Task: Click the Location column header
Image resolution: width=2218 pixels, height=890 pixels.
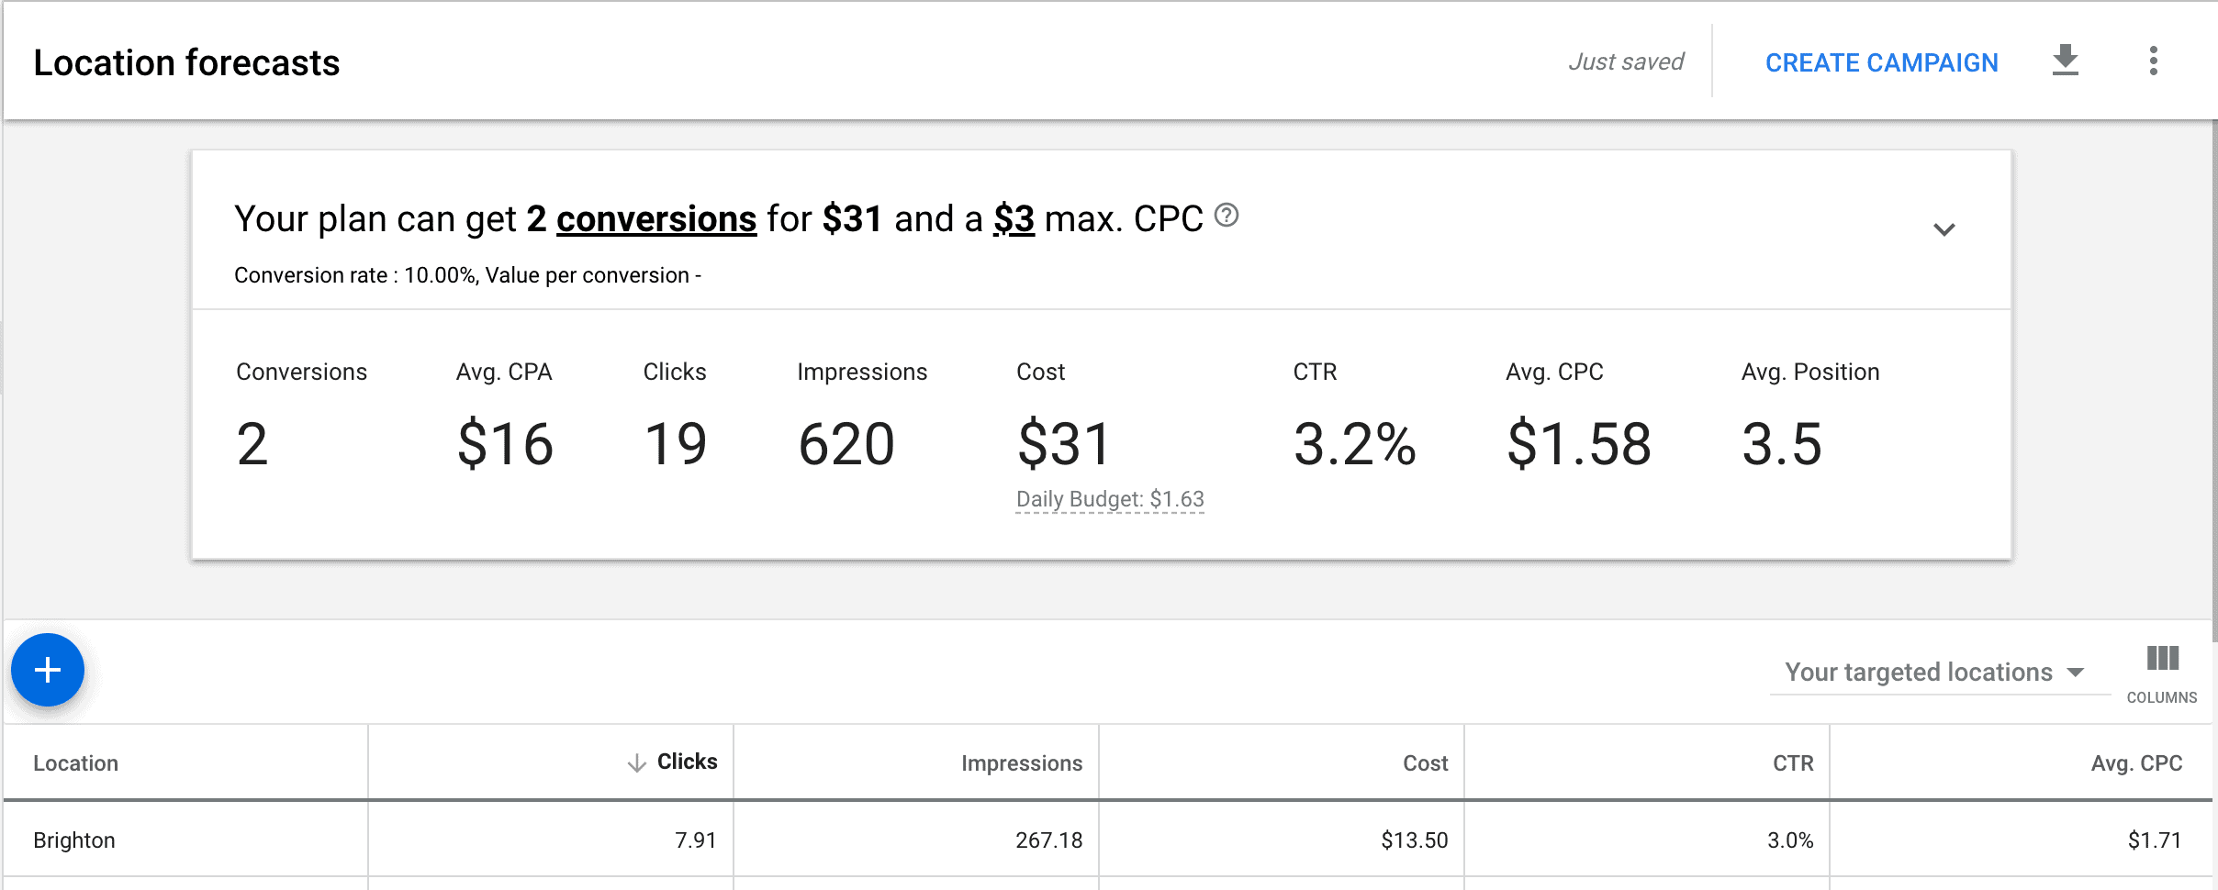Action: (x=76, y=763)
